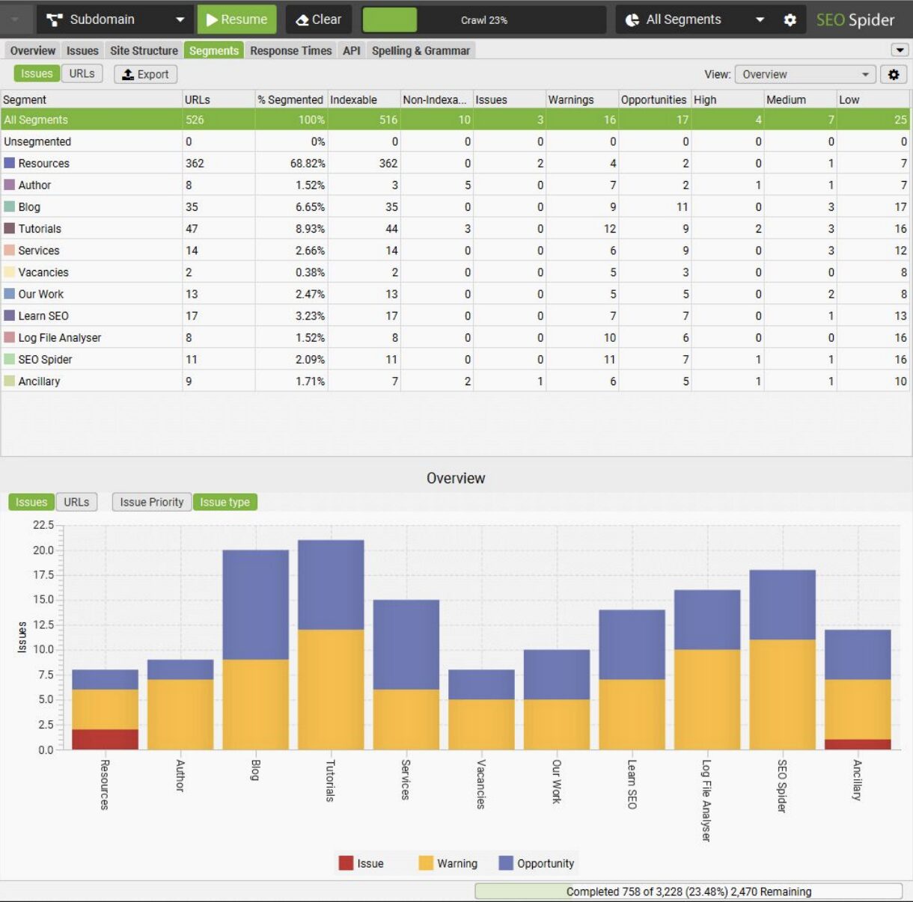Open the Spelling & Grammar tab
Screen dimensions: 913x902
421,51
